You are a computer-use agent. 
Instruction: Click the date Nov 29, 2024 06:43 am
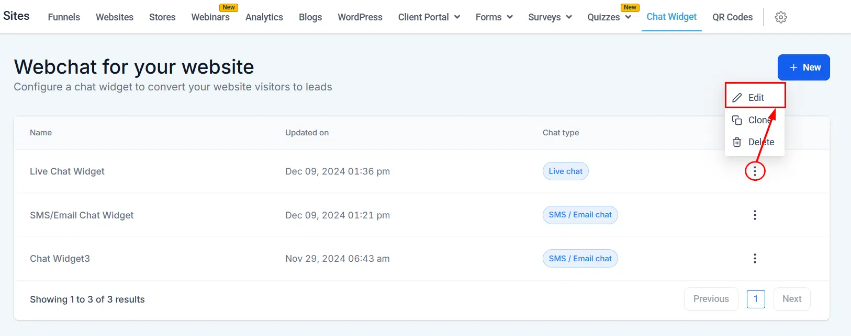click(338, 259)
